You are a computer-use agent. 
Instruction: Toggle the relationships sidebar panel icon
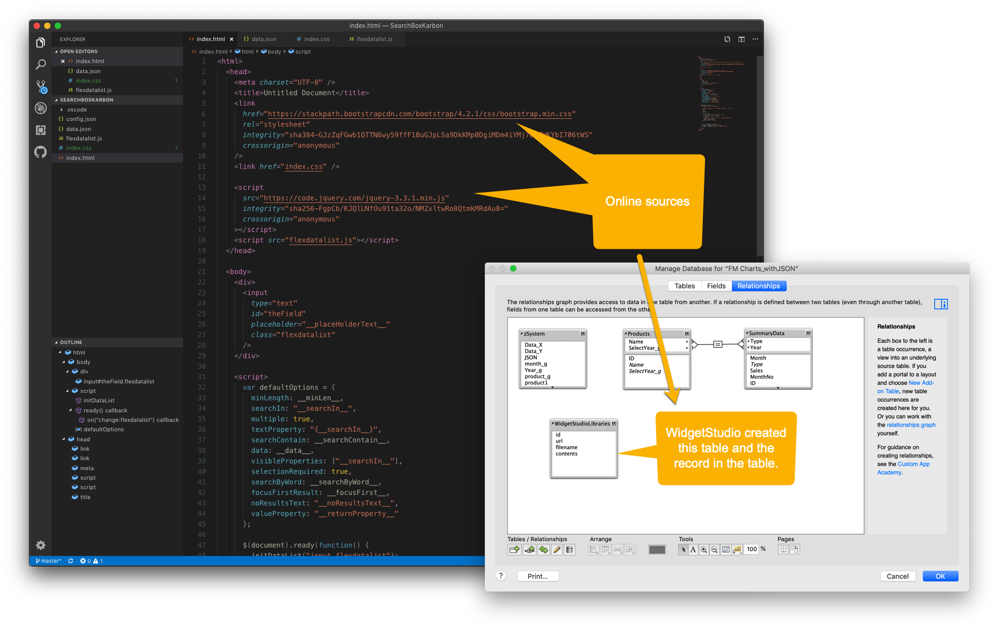click(941, 304)
